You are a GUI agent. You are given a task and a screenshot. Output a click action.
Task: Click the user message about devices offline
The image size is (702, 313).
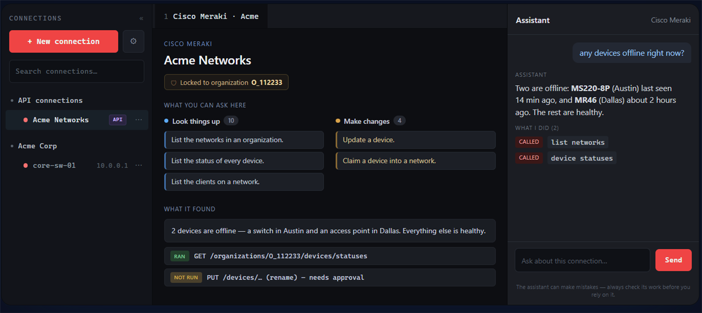[x=632, y=53]
